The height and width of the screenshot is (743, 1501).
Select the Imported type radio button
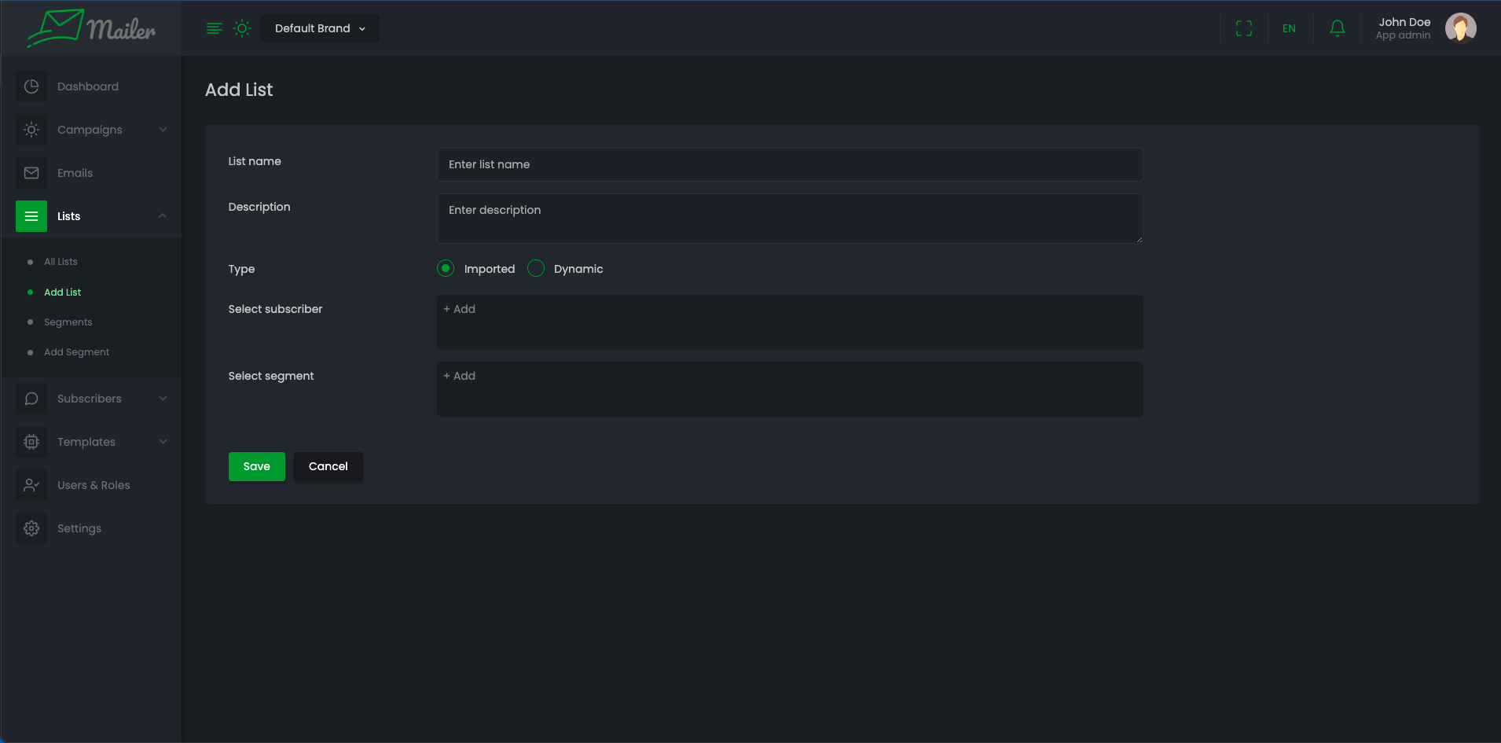(x=446, y=269)
